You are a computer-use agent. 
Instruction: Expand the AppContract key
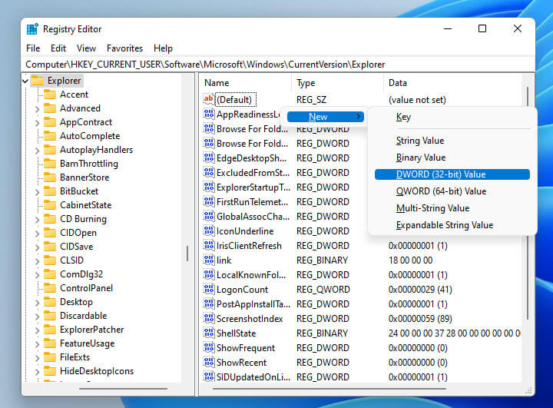point(37,123)
